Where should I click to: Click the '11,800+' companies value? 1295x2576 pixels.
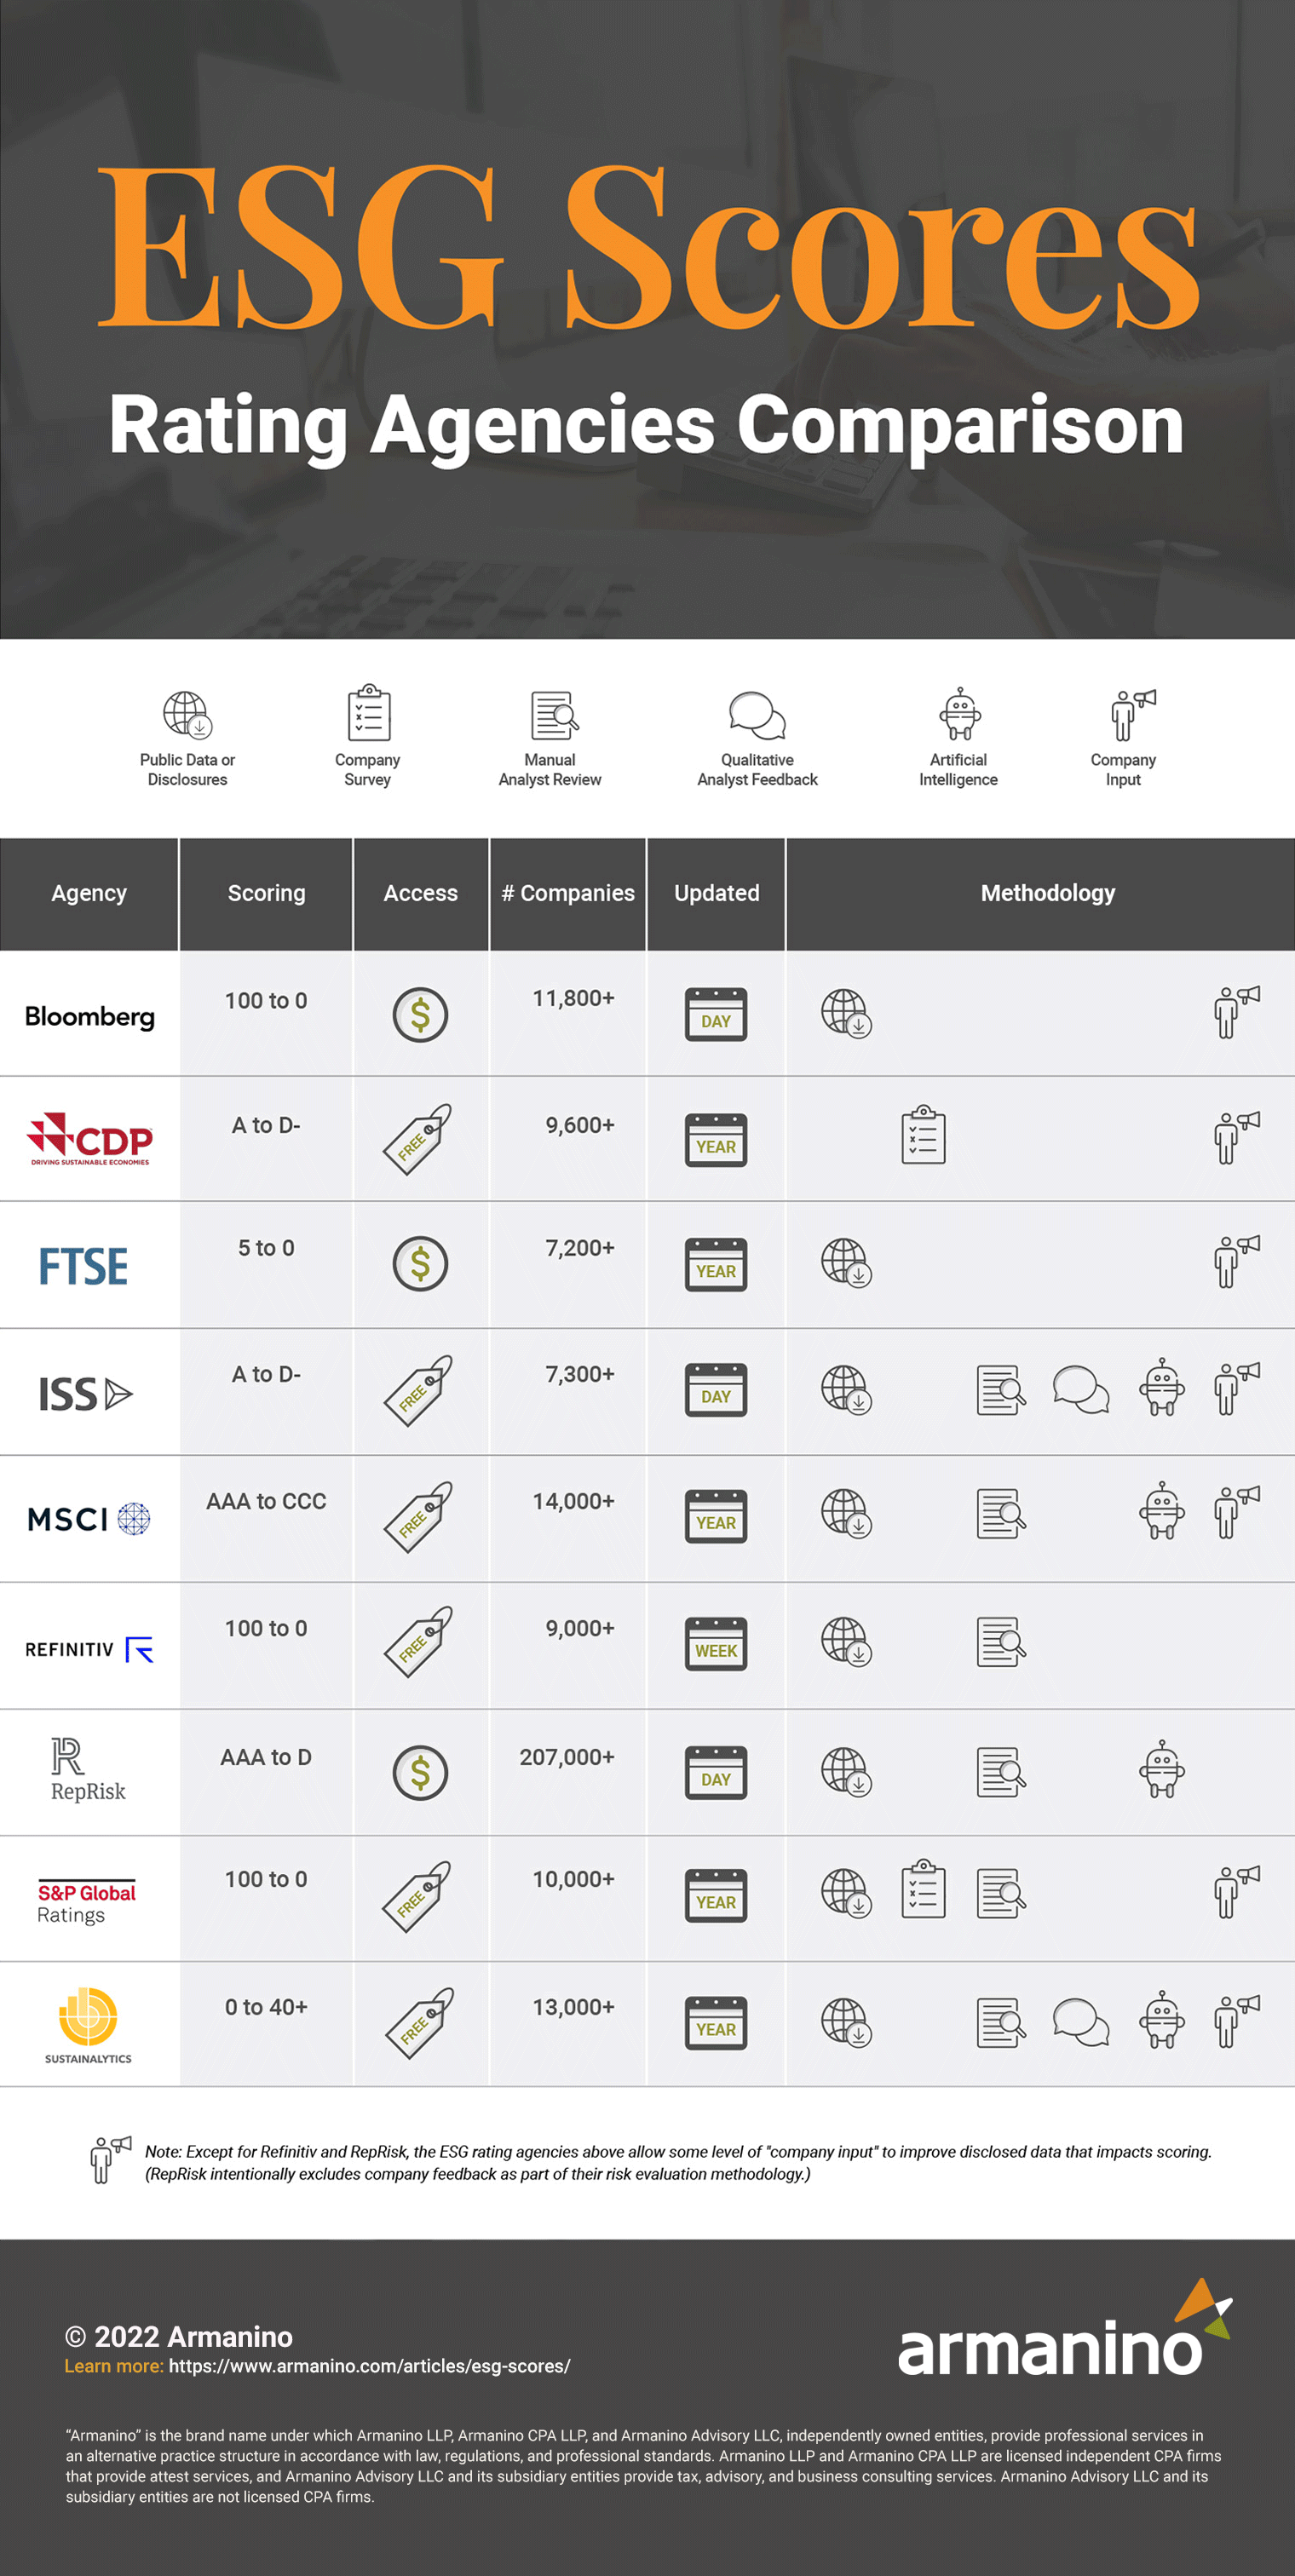tap(573, 998)
